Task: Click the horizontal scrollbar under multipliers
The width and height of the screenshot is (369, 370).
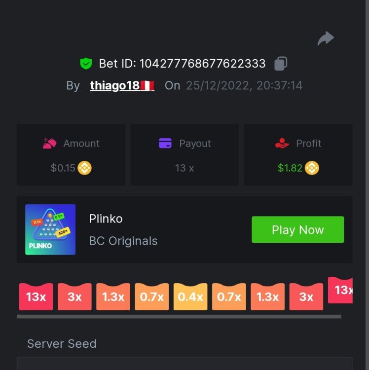Action: point(179,316)
